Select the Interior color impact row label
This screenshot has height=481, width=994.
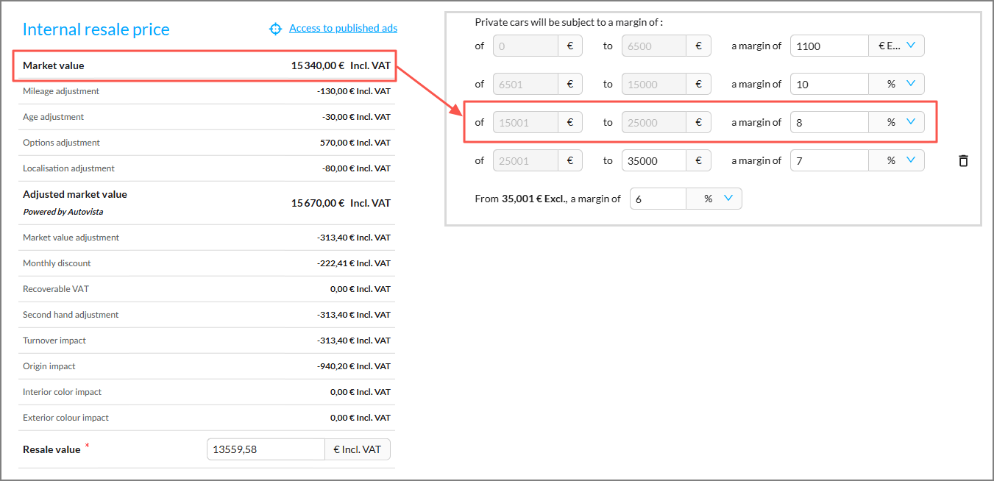pos(62,392)
